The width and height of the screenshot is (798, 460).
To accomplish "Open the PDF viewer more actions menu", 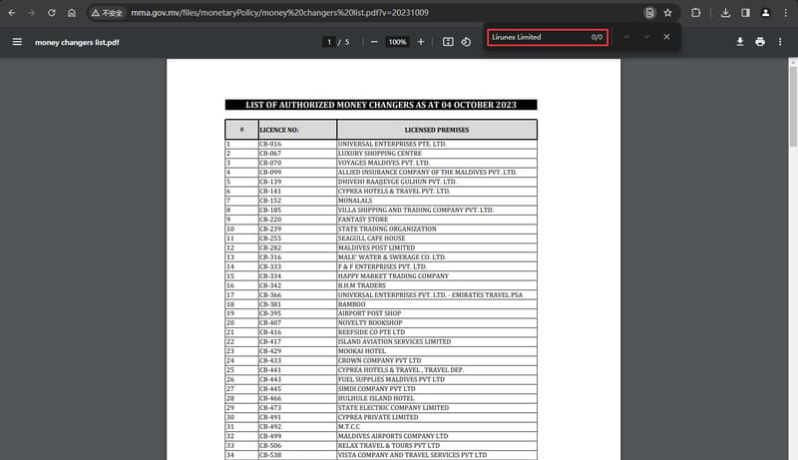I will point(780,42).
